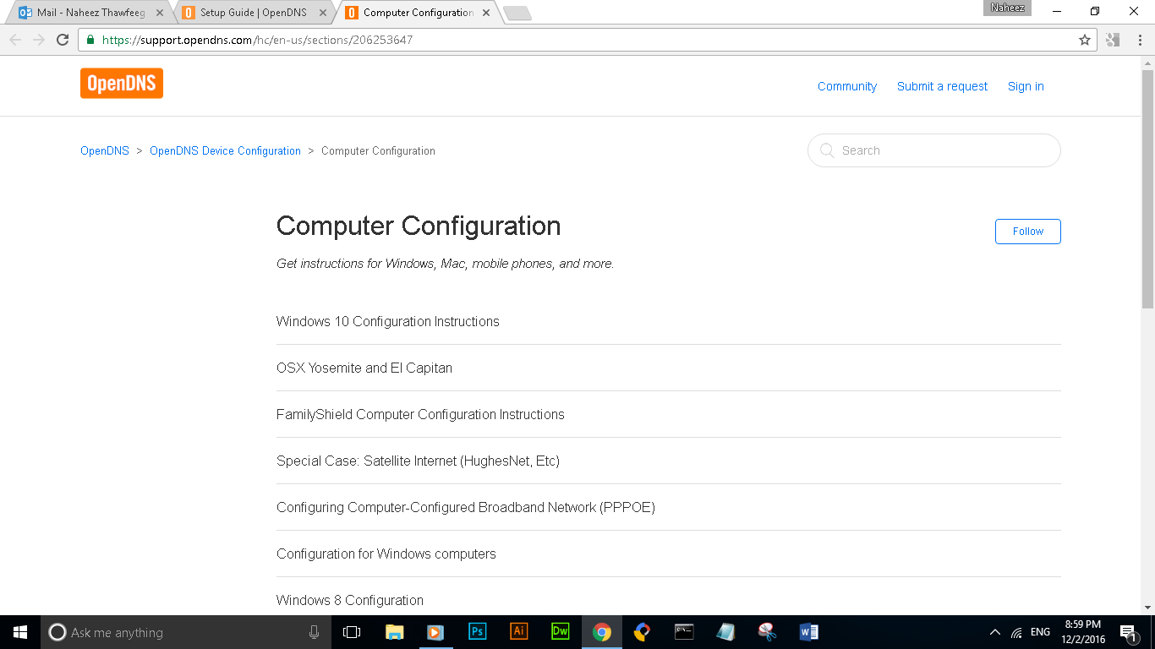The height and width of the screenshot is (649, 1155).
Task: Launch Illustrator from the taskbar
Action: 518,632
